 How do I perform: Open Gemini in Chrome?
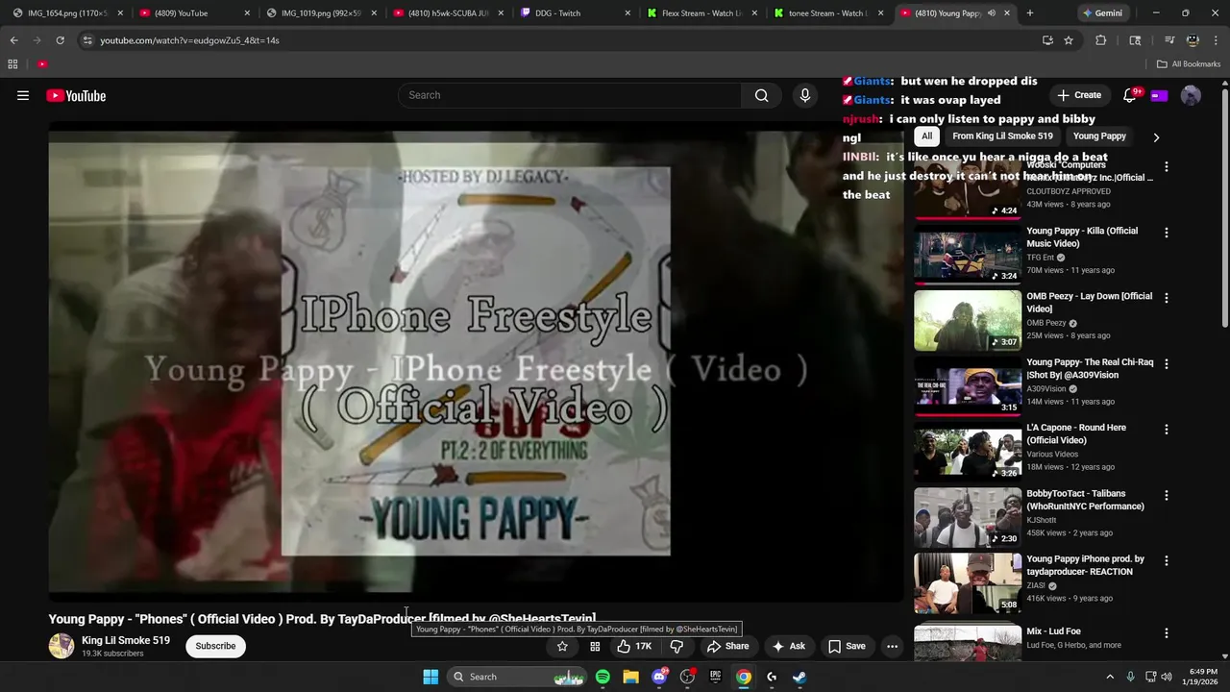coord(1102,13)
